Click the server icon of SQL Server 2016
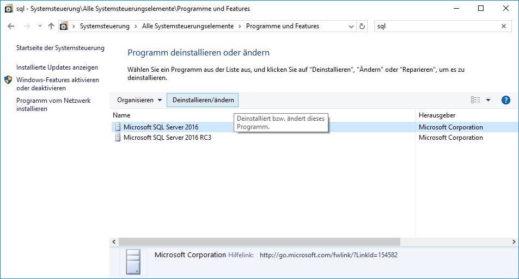This screenshot has height=279, width=519. coord(118,127)
